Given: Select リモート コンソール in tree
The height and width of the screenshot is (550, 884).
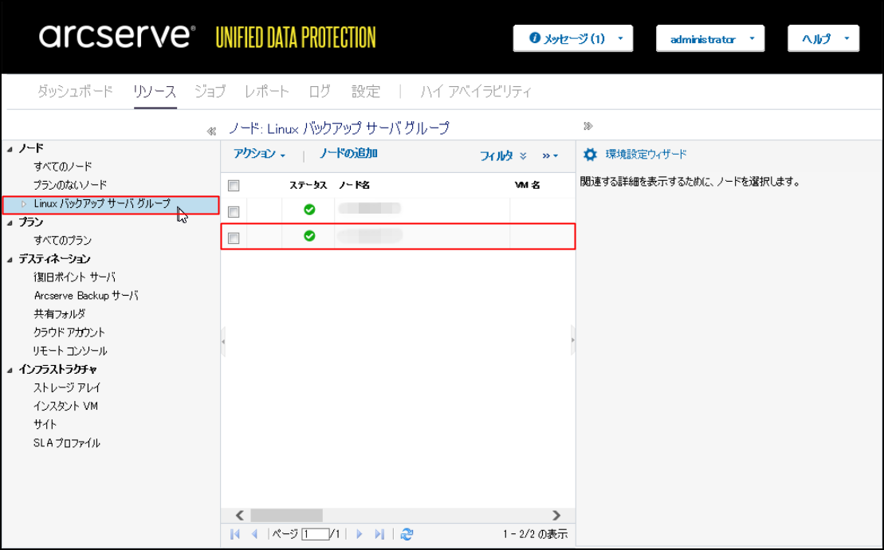Looking at the screenshot, I should [x=70, y=351].
